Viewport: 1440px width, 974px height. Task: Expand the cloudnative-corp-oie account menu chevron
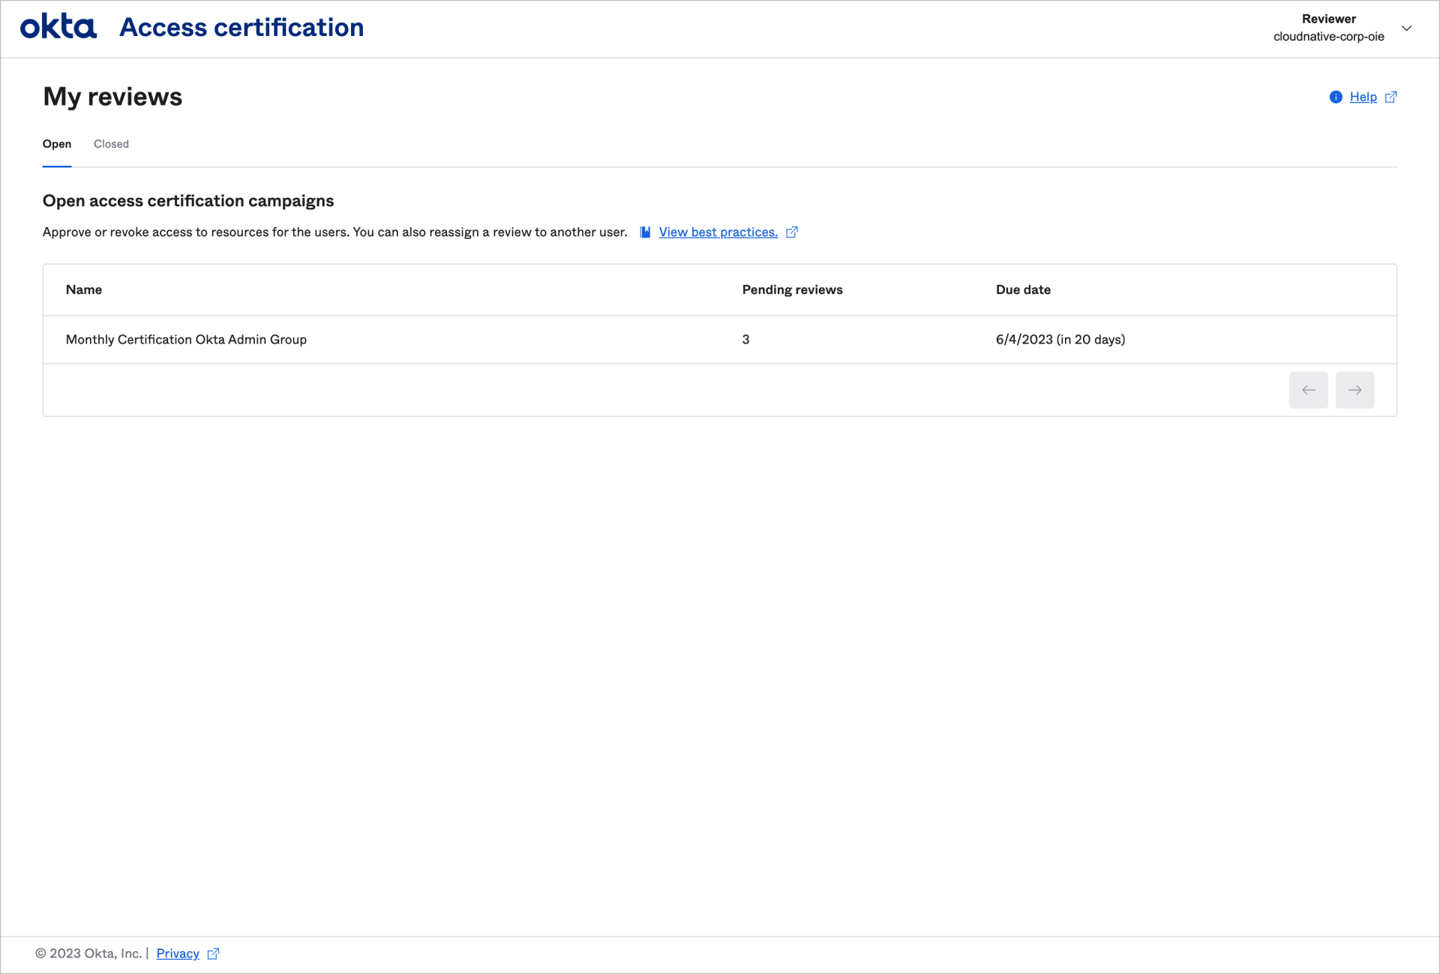coord(1408,28)
